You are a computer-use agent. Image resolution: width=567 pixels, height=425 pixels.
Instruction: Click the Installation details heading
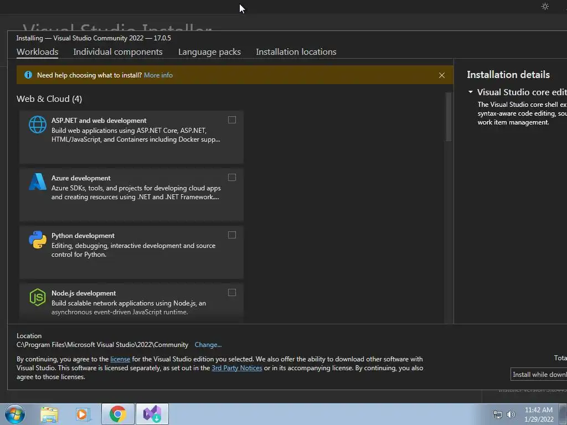508,75
